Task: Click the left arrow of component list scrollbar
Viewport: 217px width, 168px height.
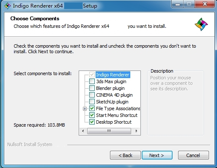Action: tap(83, 131)
